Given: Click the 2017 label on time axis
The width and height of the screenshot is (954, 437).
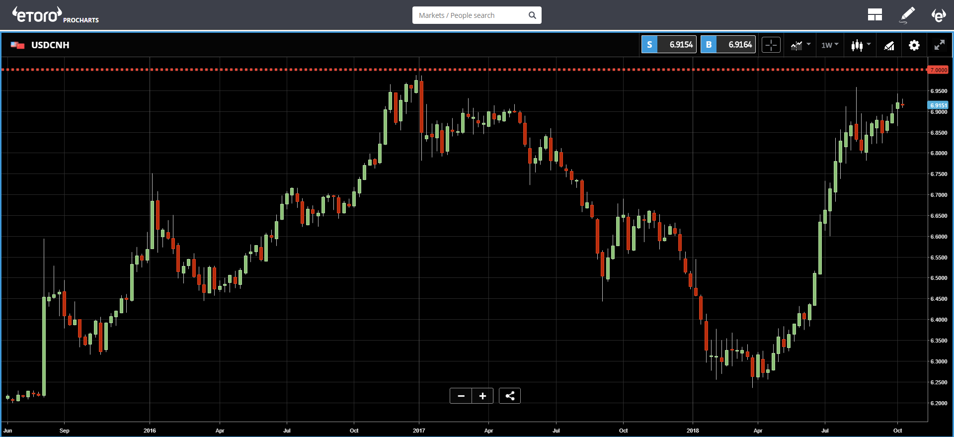Looking at the screenshot, I should pos(419,431).
